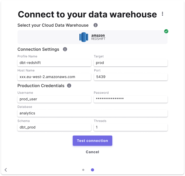185x176 pixels.
Task: Click the Username field with prod_user
Action: click(54, 99)
